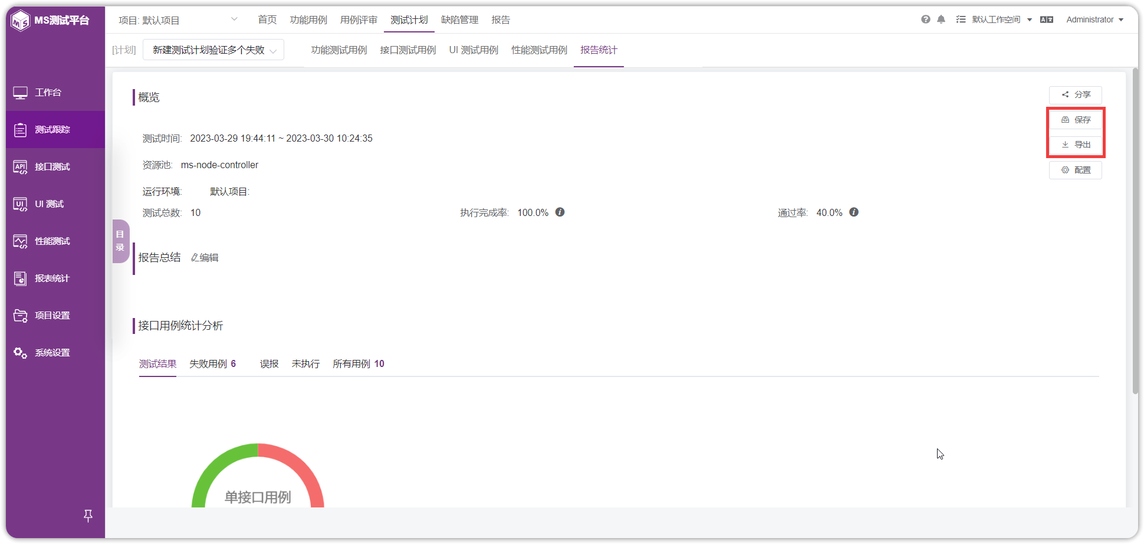This screenshot has width=1144, height=544.
Task: Select the 测试计划 top menu
Action: [409, 20]
